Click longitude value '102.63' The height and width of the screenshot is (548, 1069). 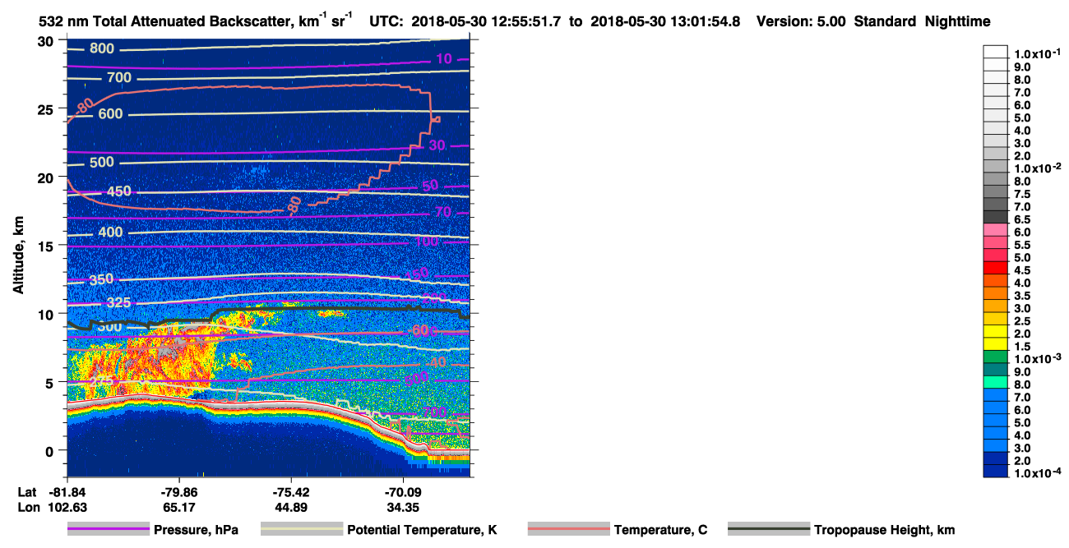coord(67,507)
